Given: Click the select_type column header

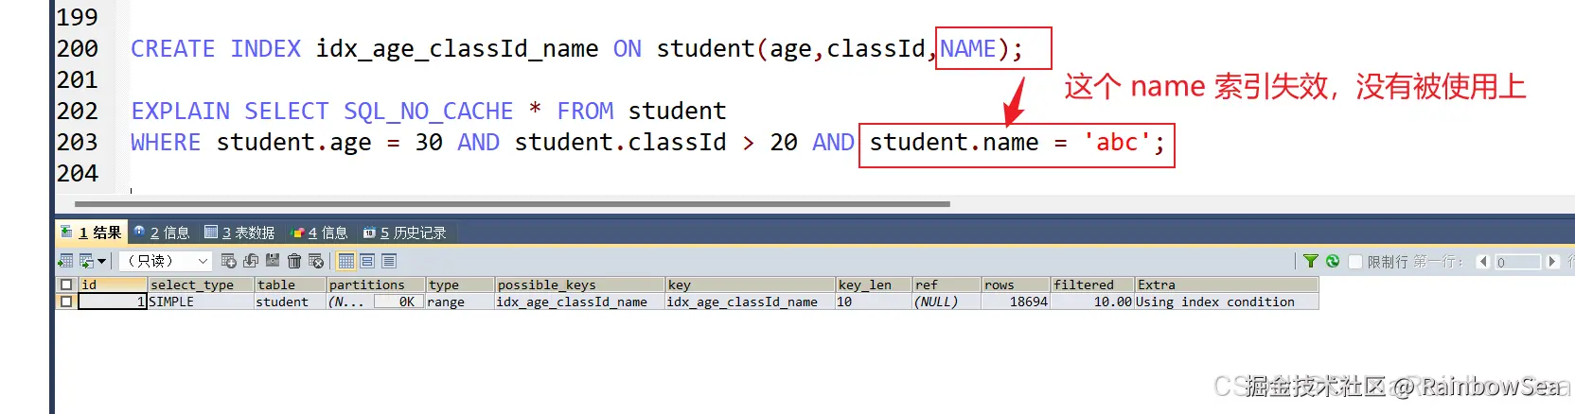Looking at the screenshot, I should [201, 285].
